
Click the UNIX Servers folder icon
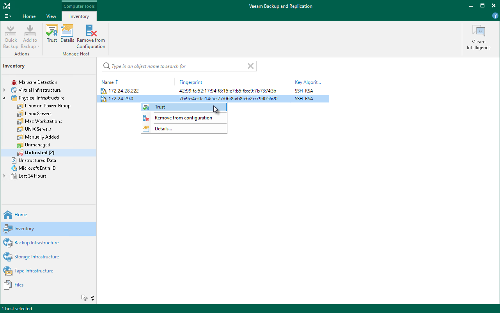pyautogui.click(x=21, y=129)
